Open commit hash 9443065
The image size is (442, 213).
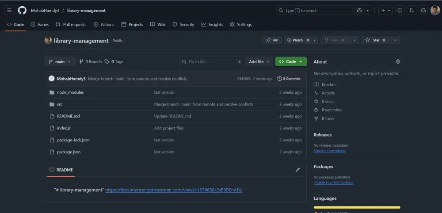[x=244, y=79]
